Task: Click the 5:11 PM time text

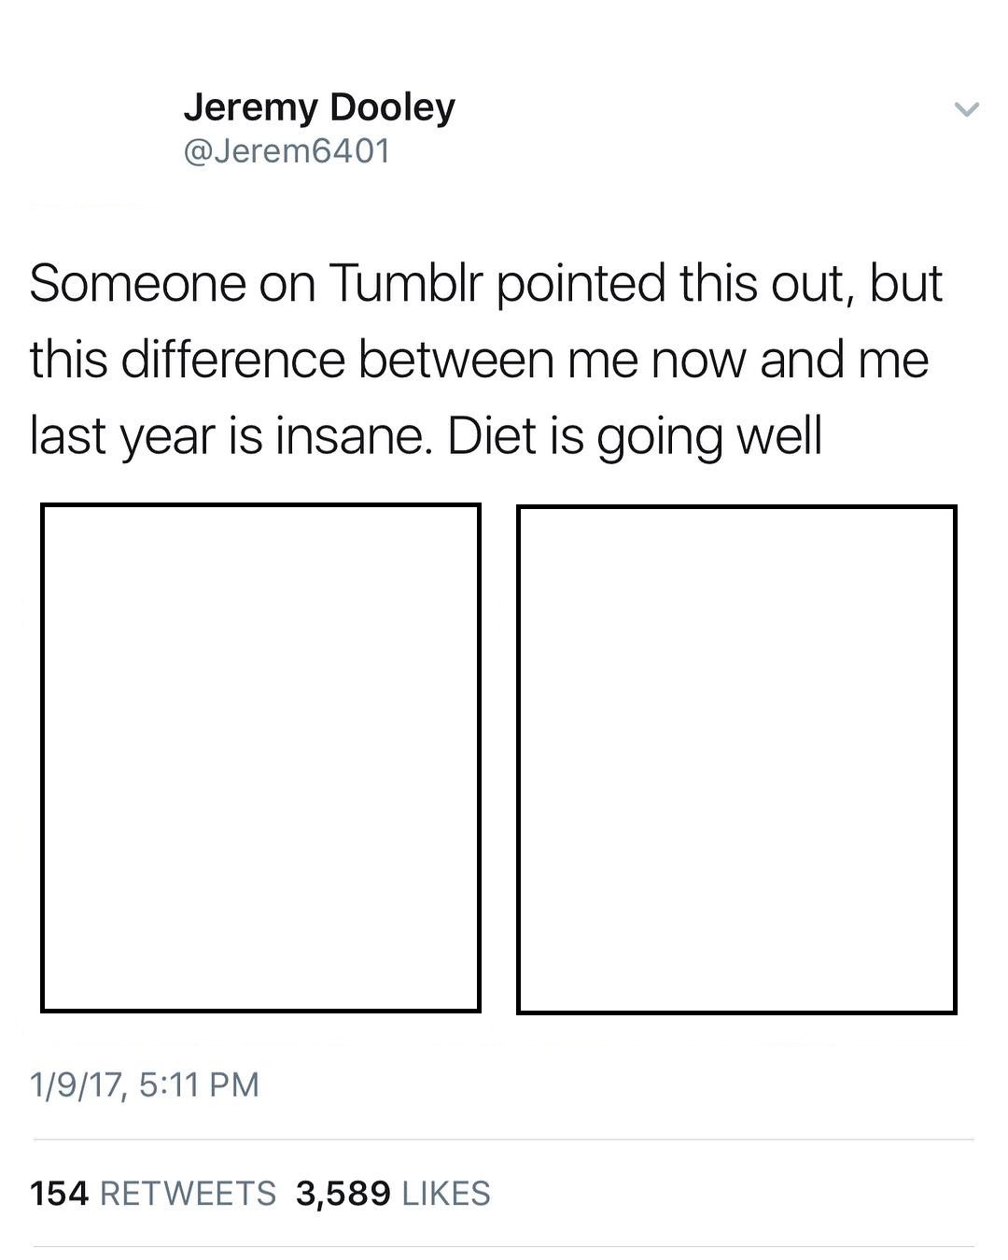Action: [199, 1084]
